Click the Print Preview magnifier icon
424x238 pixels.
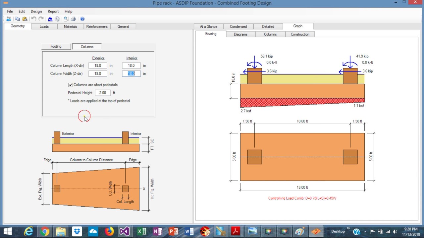66,19
